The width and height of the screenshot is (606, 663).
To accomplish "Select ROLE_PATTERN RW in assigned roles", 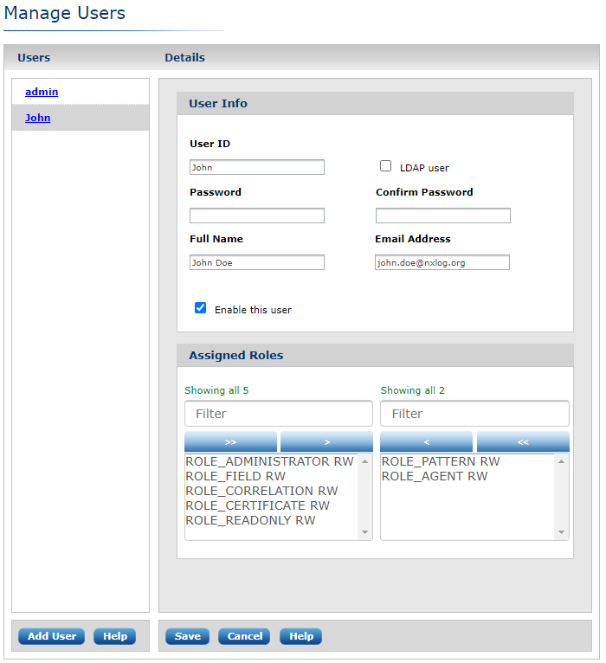I will pos(441,462).
